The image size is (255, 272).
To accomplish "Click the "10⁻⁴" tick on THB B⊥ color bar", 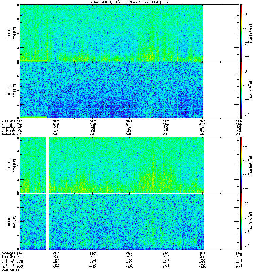I will (x=246, y=43).
